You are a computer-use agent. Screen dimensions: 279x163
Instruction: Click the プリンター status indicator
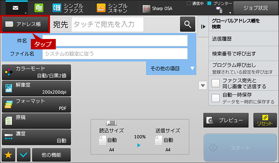220,3
